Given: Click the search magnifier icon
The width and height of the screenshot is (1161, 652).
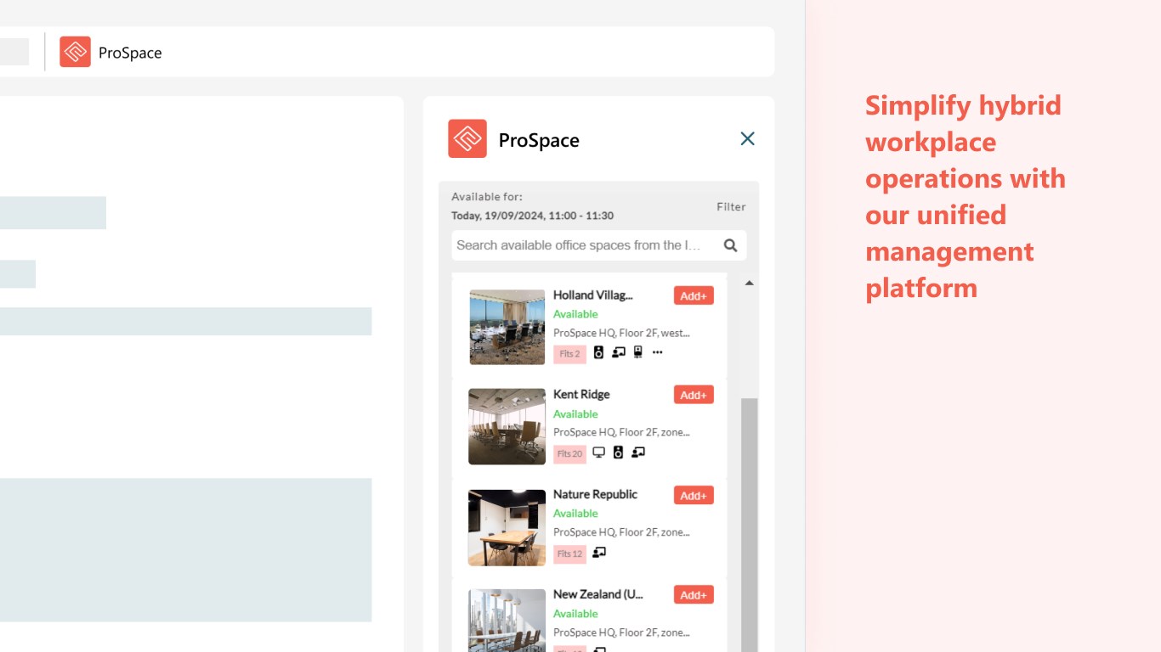Looking at the screenshot, I should 730,245.
